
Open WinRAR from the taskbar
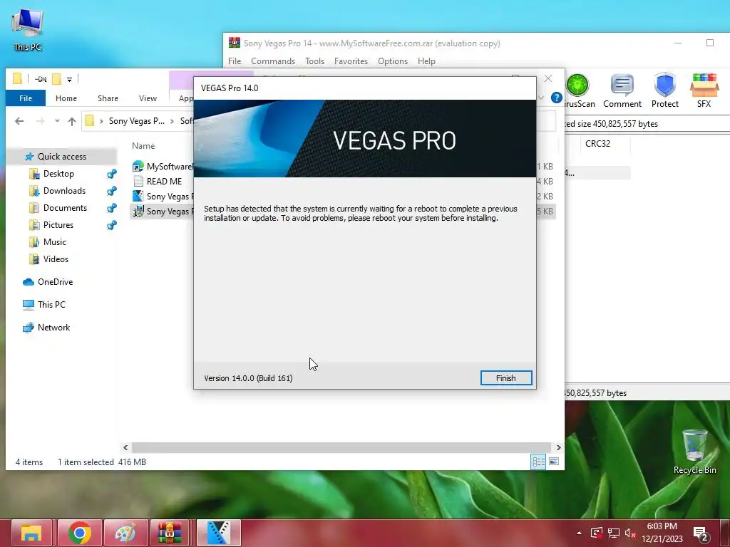click(170, 533)
